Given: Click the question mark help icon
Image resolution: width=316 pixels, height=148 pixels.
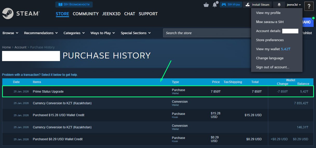Looking at the screenshot, I should (x=309, y=7).
